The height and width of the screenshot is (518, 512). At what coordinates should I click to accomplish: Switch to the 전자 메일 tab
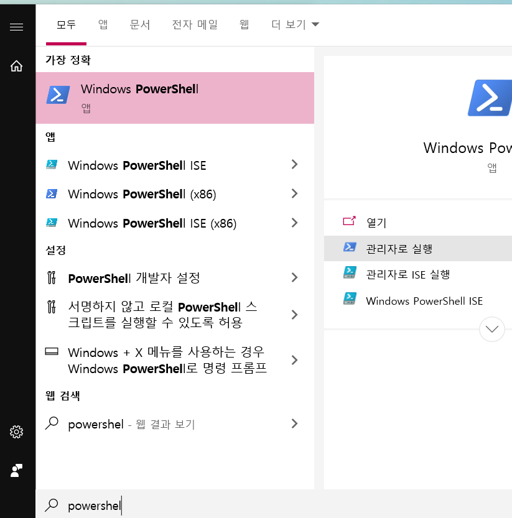tap(195, 24)
